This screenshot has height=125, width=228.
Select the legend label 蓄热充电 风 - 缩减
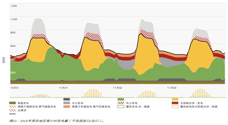(138, 107)
